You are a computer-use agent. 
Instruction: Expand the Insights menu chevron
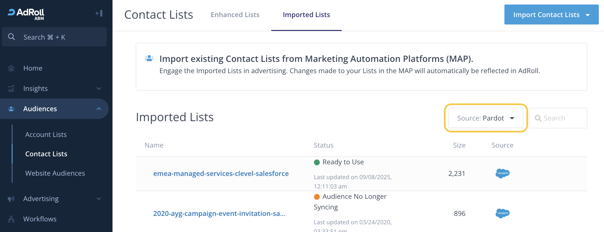(99, 89)
